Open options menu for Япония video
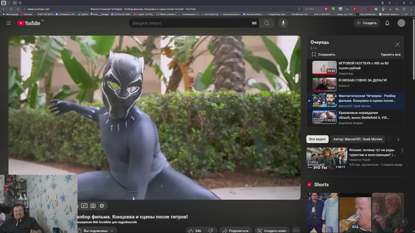 [402, 150]
